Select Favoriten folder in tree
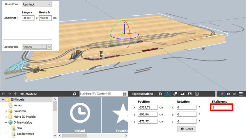 (x=20, y=111)
